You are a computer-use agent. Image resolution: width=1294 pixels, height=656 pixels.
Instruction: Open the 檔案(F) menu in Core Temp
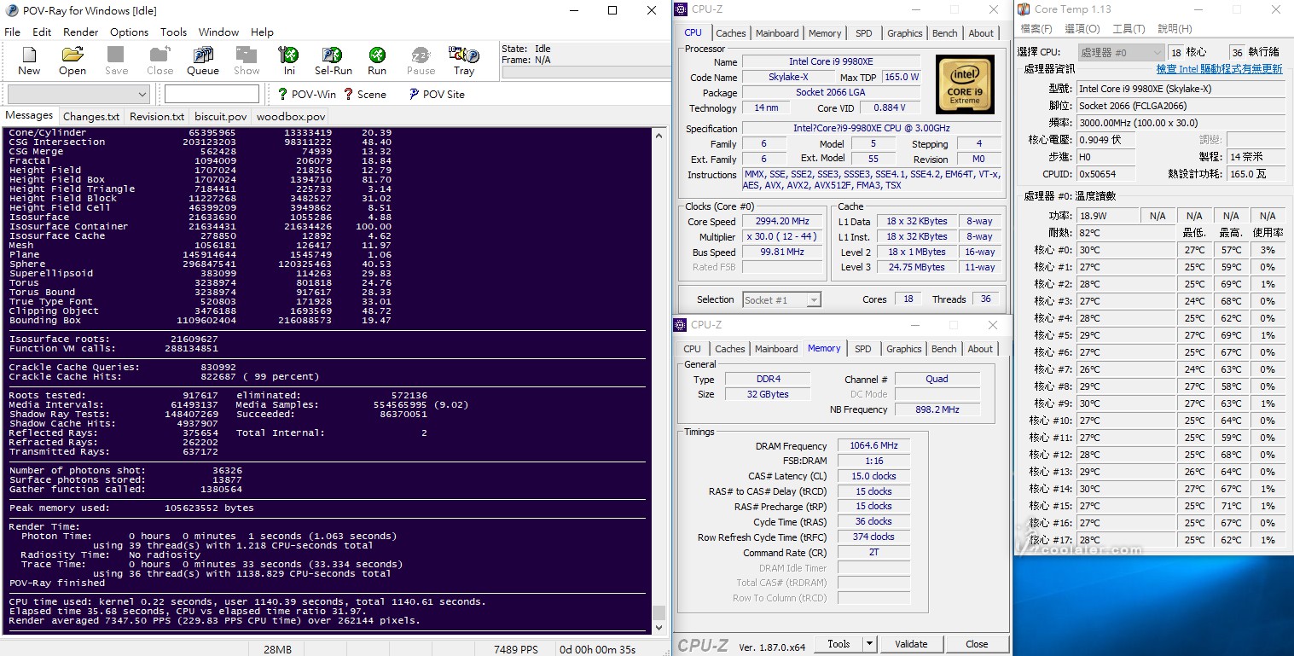click(1036, 29)
